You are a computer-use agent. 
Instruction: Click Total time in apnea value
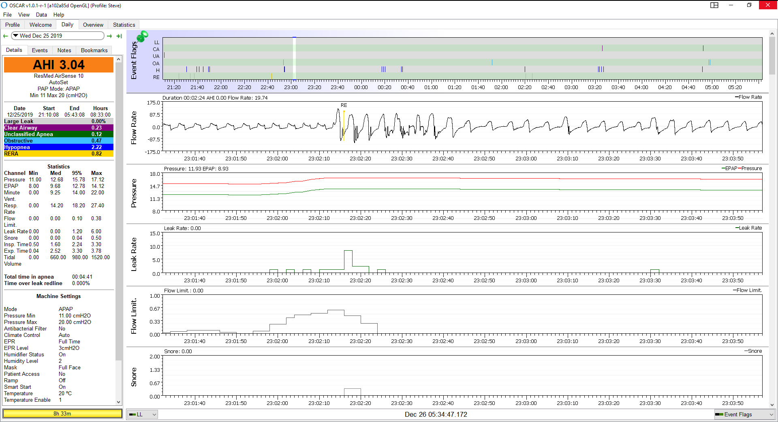(82, 277)
